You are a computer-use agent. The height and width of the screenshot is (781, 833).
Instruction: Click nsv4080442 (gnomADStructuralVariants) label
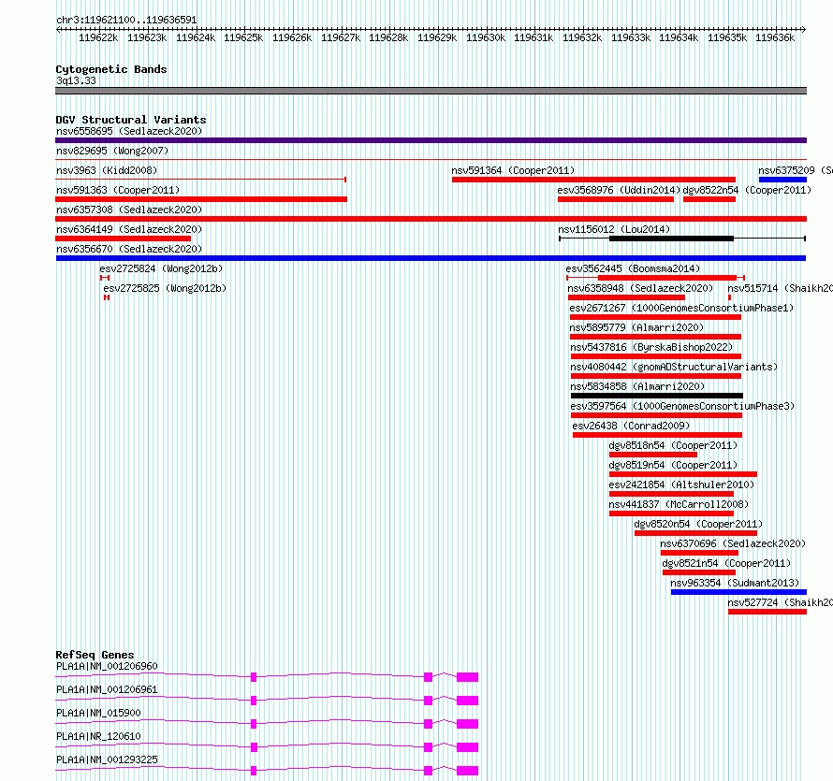674,367
